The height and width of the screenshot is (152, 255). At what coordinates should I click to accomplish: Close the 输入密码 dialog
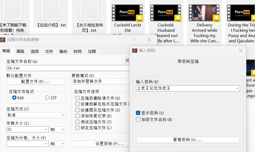[x=241, y=51]
